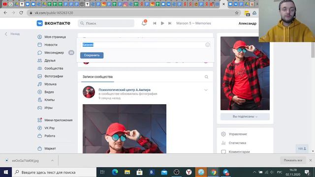Click 9 секунд назад timestamp

pos(109,98)
